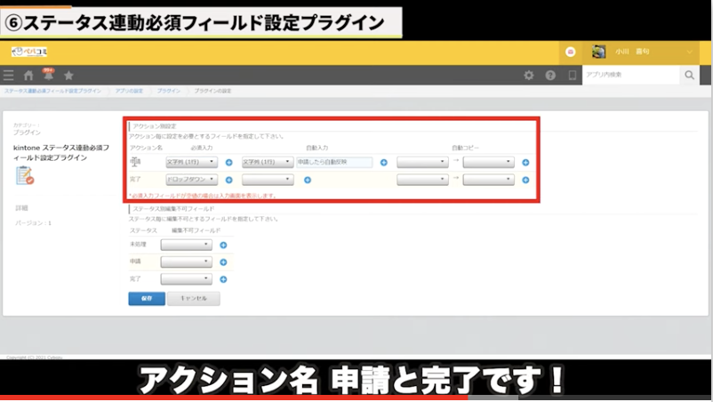Add an uneditable field row for 未処理 status
This screenshot has width=713, height=402.
(223, 245)
